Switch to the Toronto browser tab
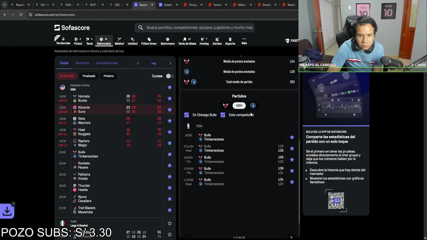 217,5
